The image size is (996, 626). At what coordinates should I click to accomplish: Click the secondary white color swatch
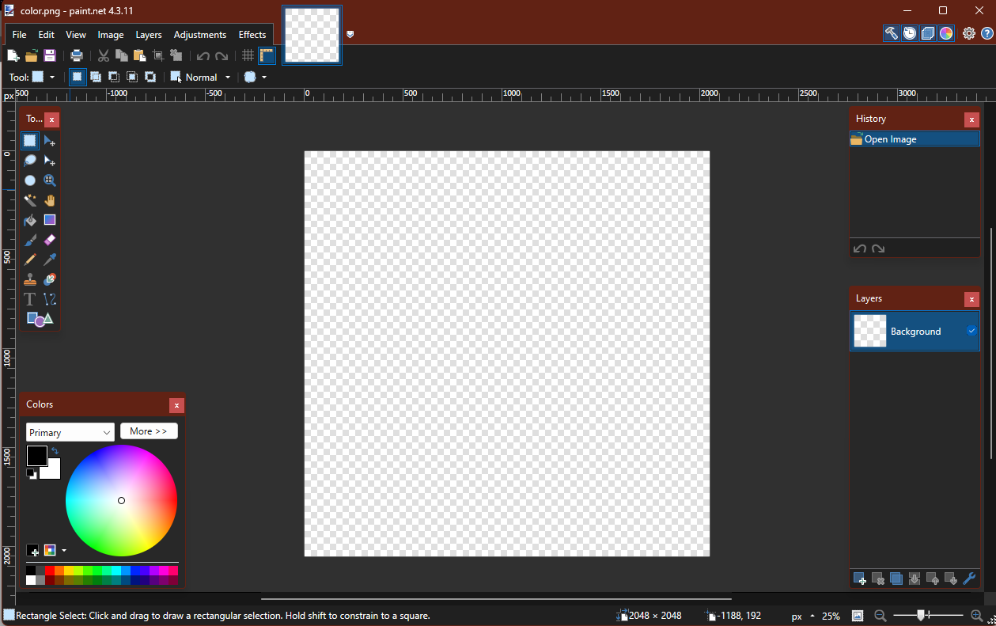click(53, 472)
